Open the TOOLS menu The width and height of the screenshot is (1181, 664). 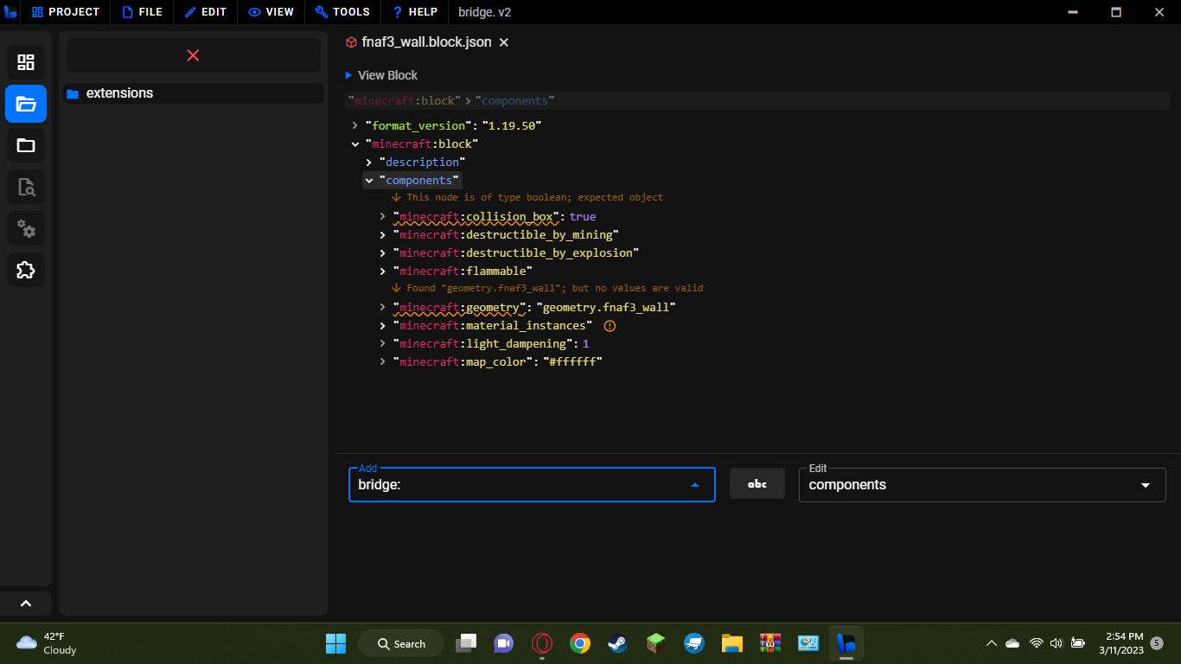tap(342, 12)
